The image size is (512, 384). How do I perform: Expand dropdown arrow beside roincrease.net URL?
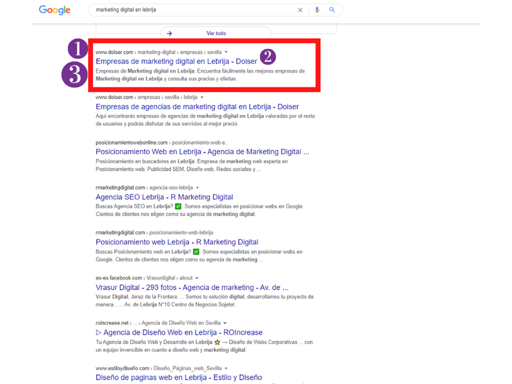[225, 323]
